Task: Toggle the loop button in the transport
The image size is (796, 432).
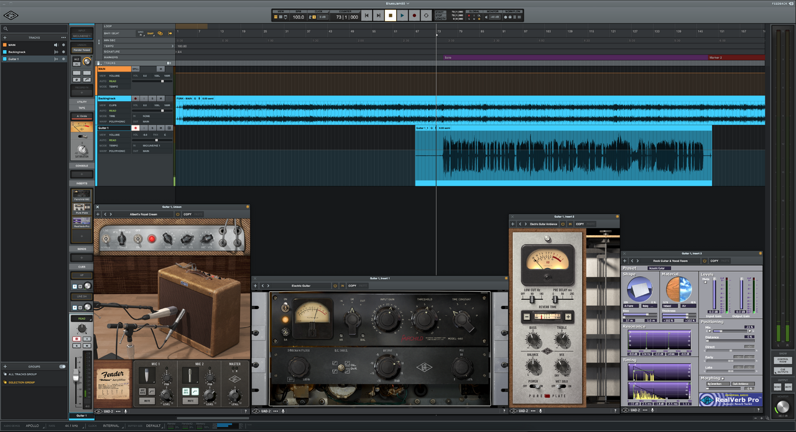Action: click(x=426, y=16)
